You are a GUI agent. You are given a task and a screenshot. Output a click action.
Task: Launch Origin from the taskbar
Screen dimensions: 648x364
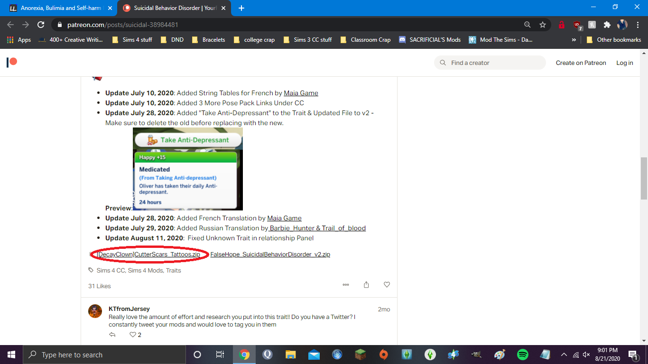384,355
